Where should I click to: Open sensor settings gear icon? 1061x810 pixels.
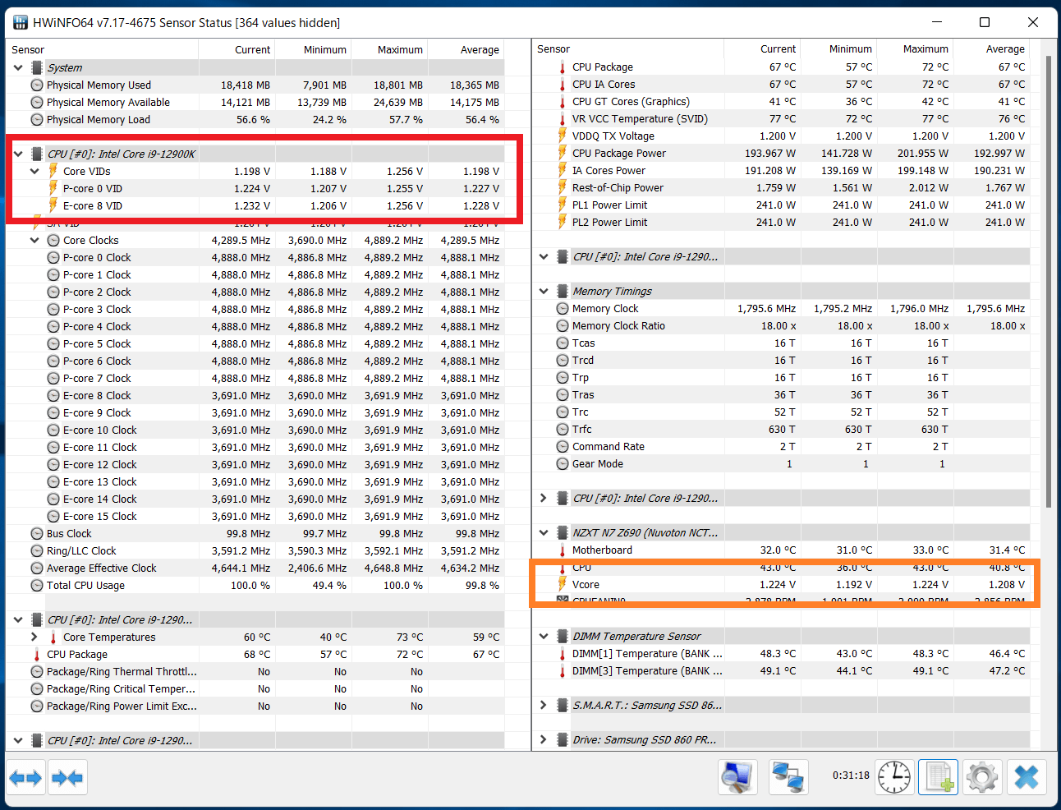pyautogui.click(x=982, y=777)
